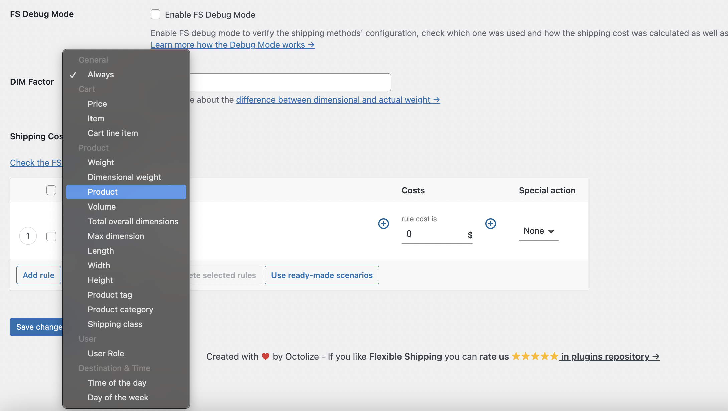728x411 pixels.
Task: Open the dimensional and actual weight difference link
Action: (338, 99)
